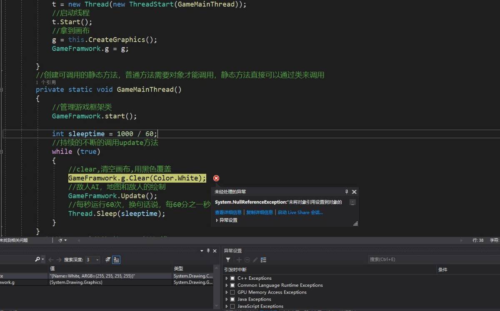Start a Live Share session link

(300, 212)
